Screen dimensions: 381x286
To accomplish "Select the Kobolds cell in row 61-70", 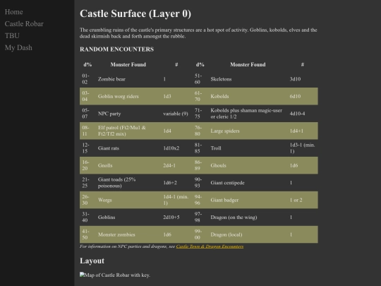I will click(x=248, y=96).
